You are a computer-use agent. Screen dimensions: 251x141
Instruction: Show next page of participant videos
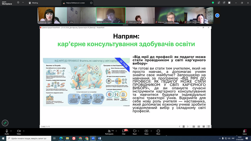coord(217,15)
